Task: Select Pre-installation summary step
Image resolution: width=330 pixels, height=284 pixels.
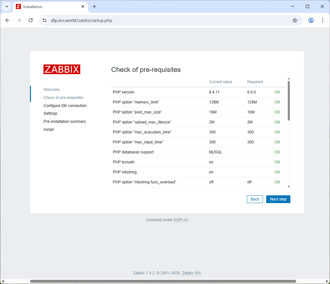Action: (x=65, y=122)
